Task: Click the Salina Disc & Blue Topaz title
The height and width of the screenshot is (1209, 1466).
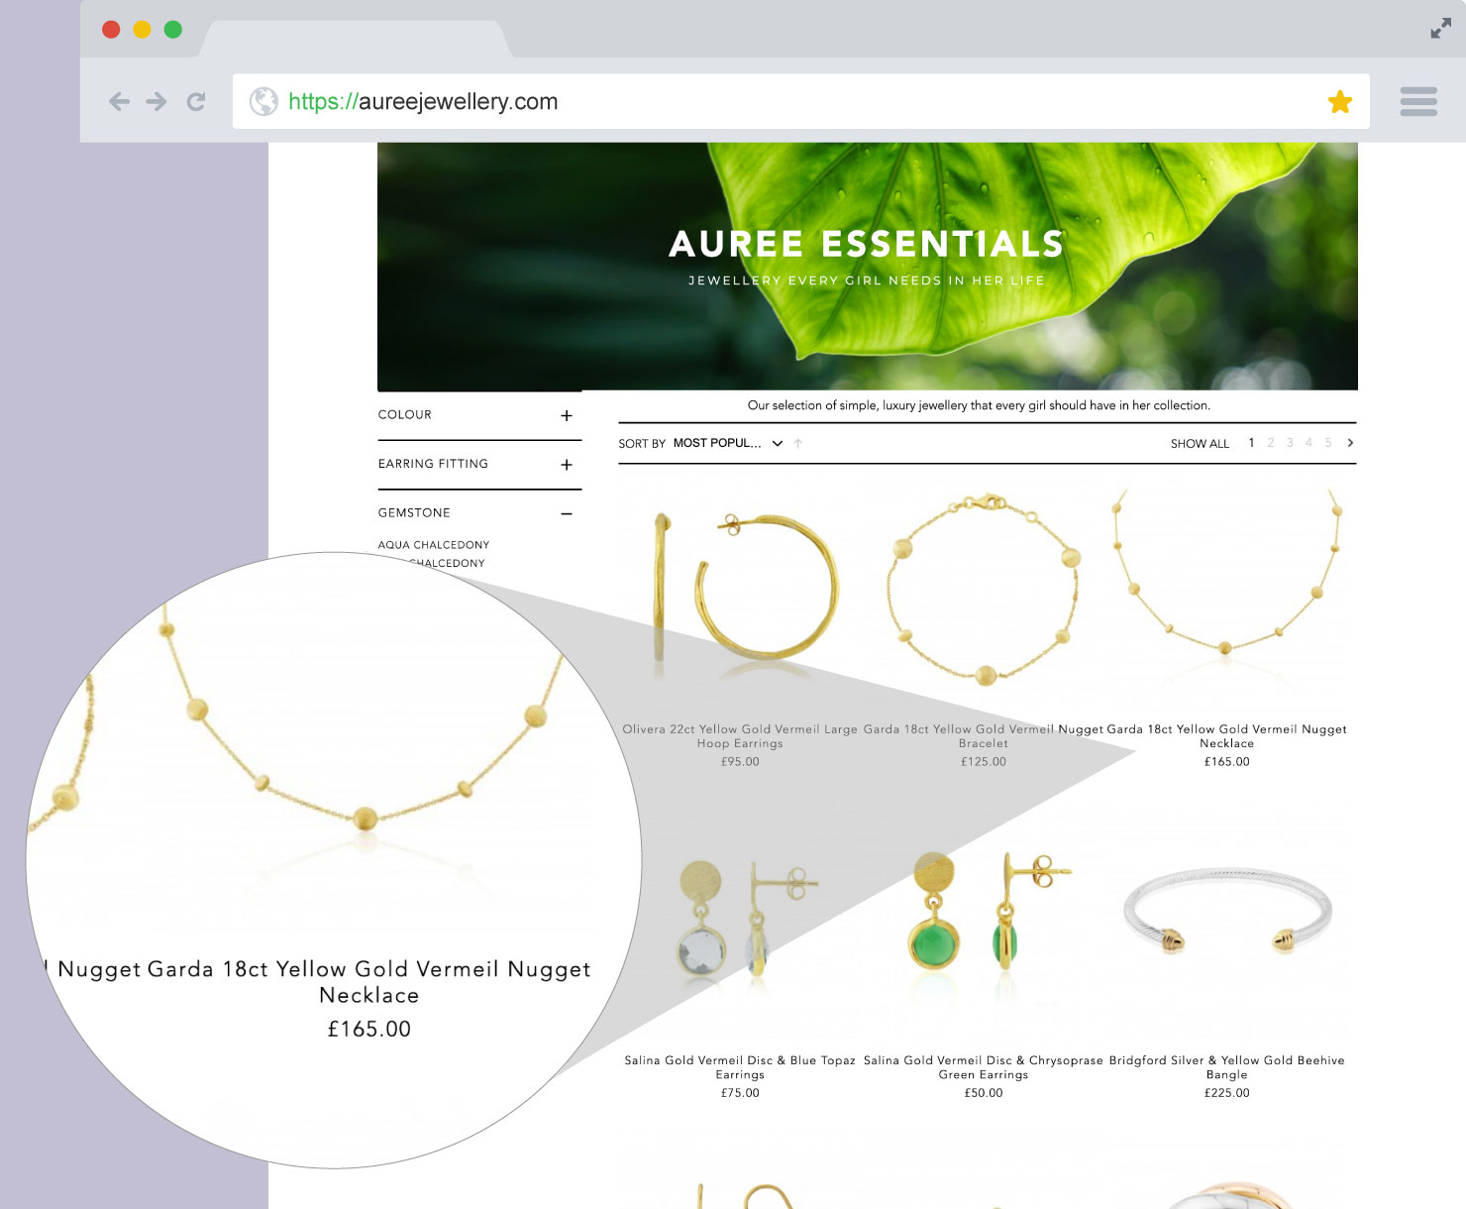Action: (x=740, y=1067)
